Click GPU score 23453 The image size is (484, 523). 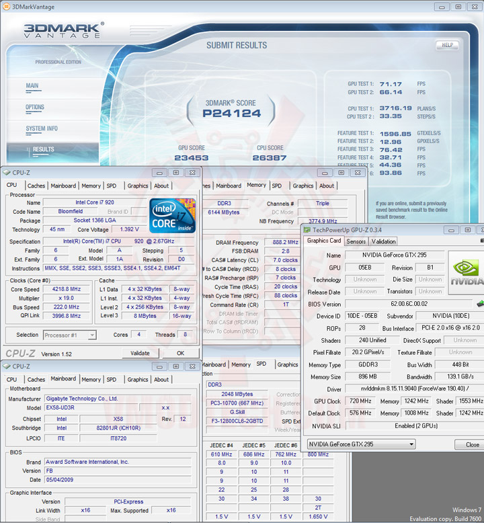tap(192, 158)
